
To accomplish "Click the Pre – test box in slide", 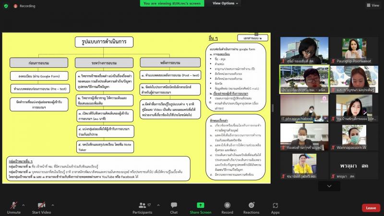I will click(40, 89).
